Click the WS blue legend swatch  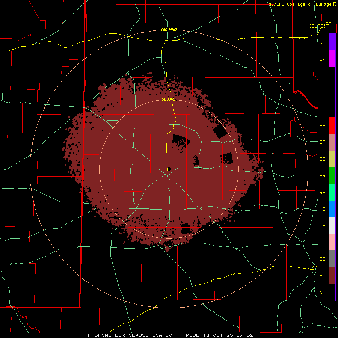332,209
